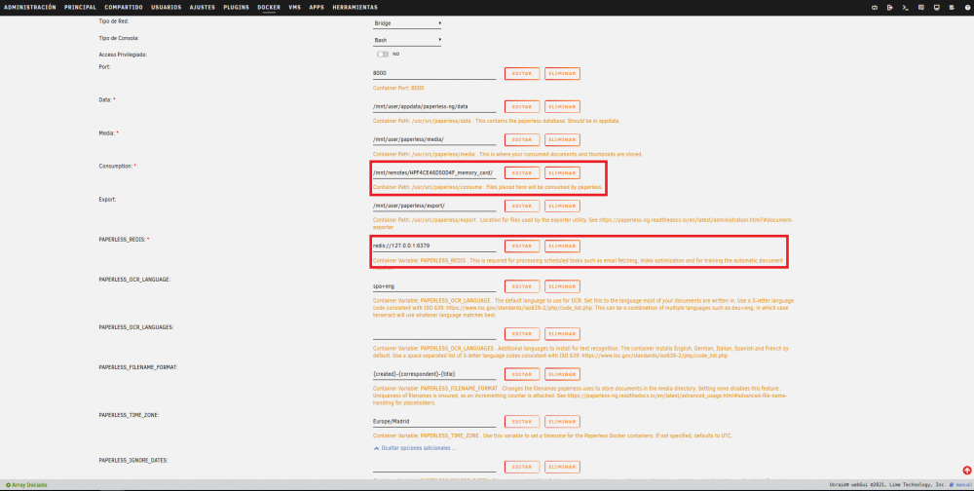Open the feedback icon in header

point(921,8)
